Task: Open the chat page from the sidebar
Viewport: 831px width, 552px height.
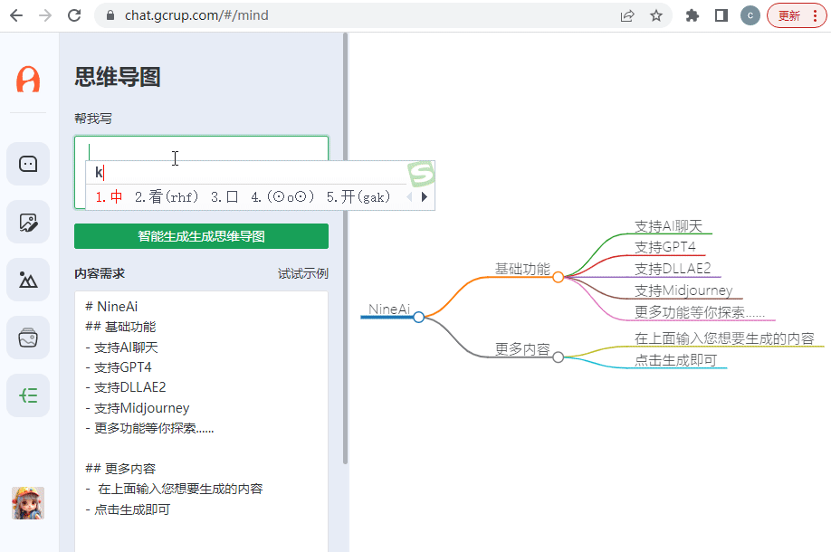Action: pos(28,164)
